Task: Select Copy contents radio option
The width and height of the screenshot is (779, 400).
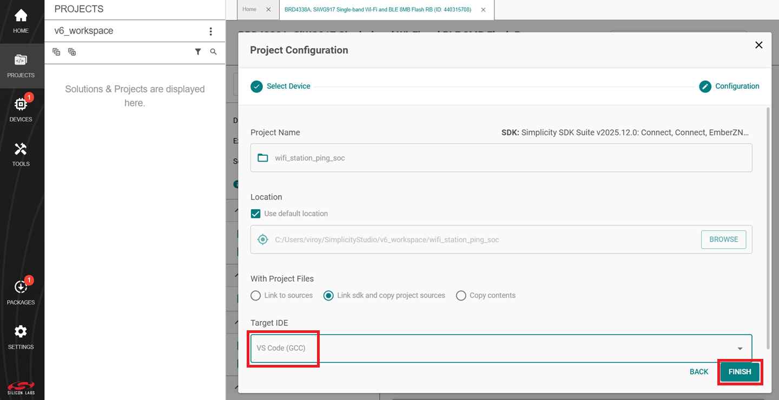Action: click(x=461, y=296)
